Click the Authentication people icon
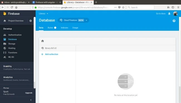The height and width of the screenshot is (103, 181). 5,35
